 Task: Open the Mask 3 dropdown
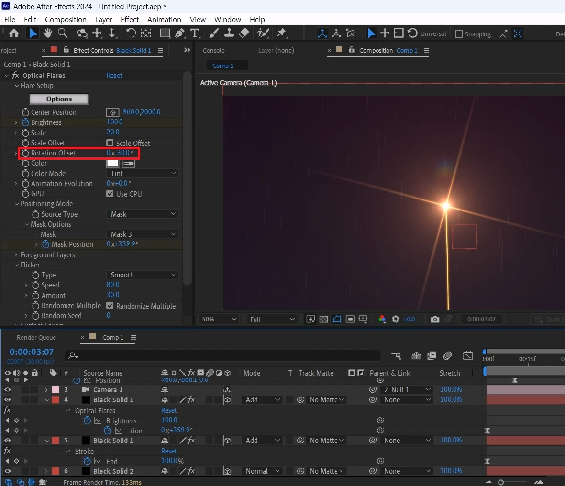(143, 234)
